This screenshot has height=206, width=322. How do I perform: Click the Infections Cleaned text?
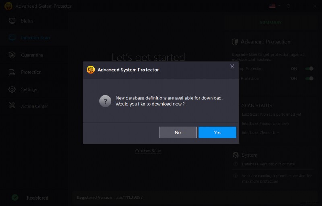tap(260, 132)
